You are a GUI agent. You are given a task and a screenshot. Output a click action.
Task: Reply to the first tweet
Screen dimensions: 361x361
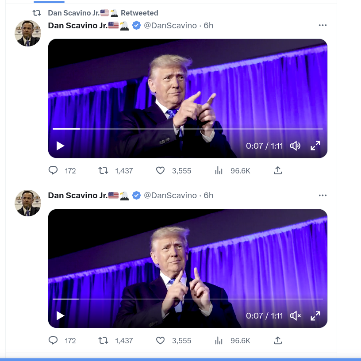click(x=53, y=170)
